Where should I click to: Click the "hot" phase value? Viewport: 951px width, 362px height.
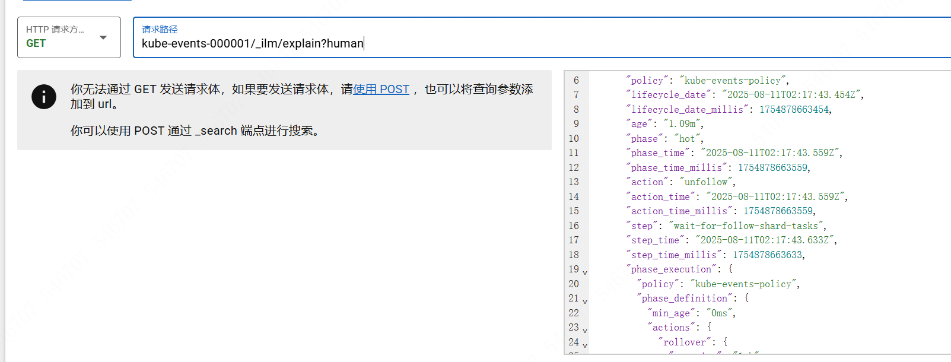tap(687, 138)
